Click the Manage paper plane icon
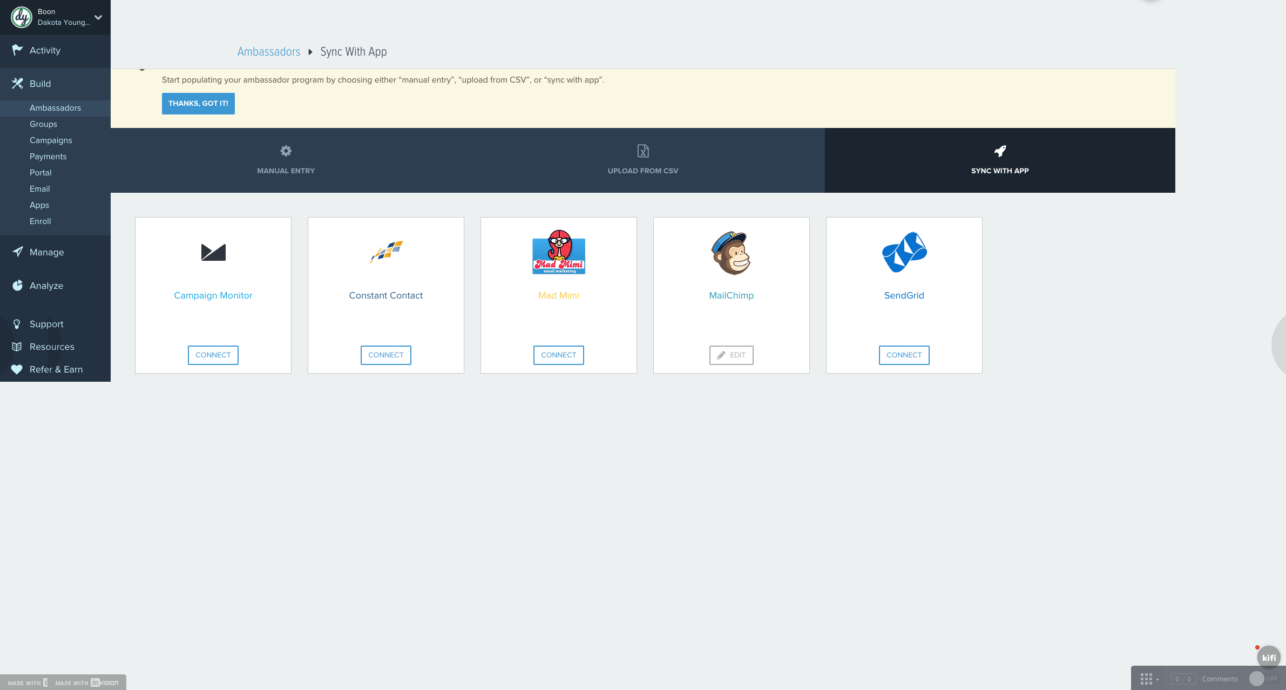 pos(17,252)
